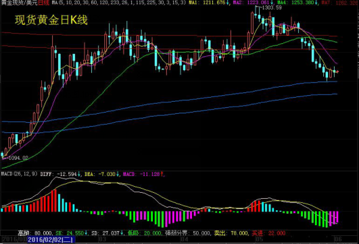Click the down arrow beside SD 27.037
Image resolution: width=359 pixels, height=244 pixels.
(121, 233)
